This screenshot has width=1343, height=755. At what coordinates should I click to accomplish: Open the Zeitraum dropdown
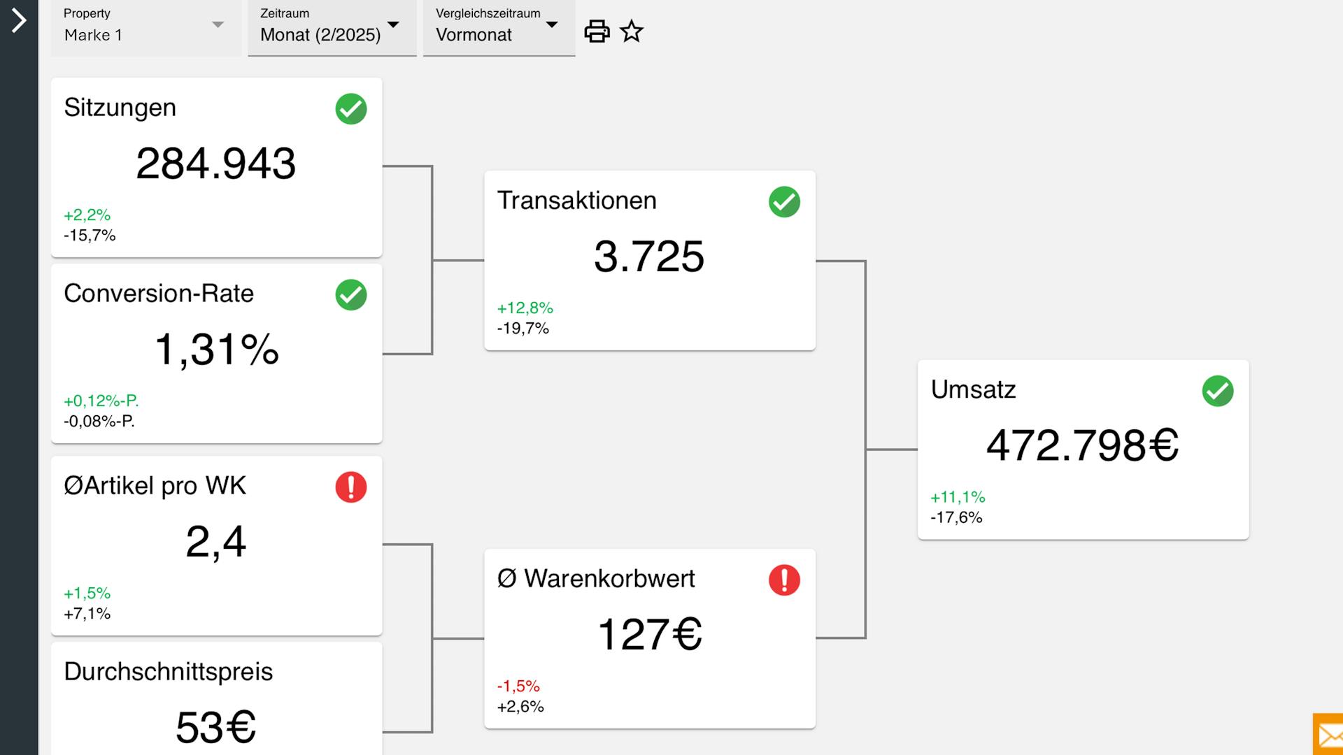tap(332, 28)
